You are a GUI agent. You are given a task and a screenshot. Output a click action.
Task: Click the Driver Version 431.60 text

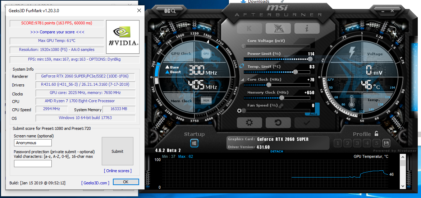pos(249,147)
